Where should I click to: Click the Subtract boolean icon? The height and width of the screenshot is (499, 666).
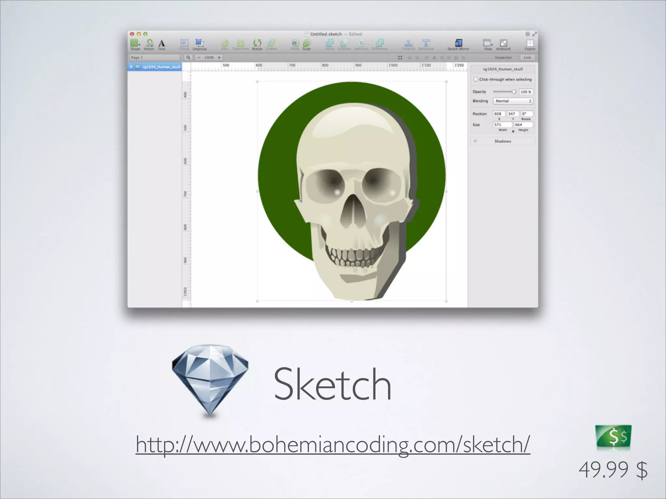click(x=344, y=45)
